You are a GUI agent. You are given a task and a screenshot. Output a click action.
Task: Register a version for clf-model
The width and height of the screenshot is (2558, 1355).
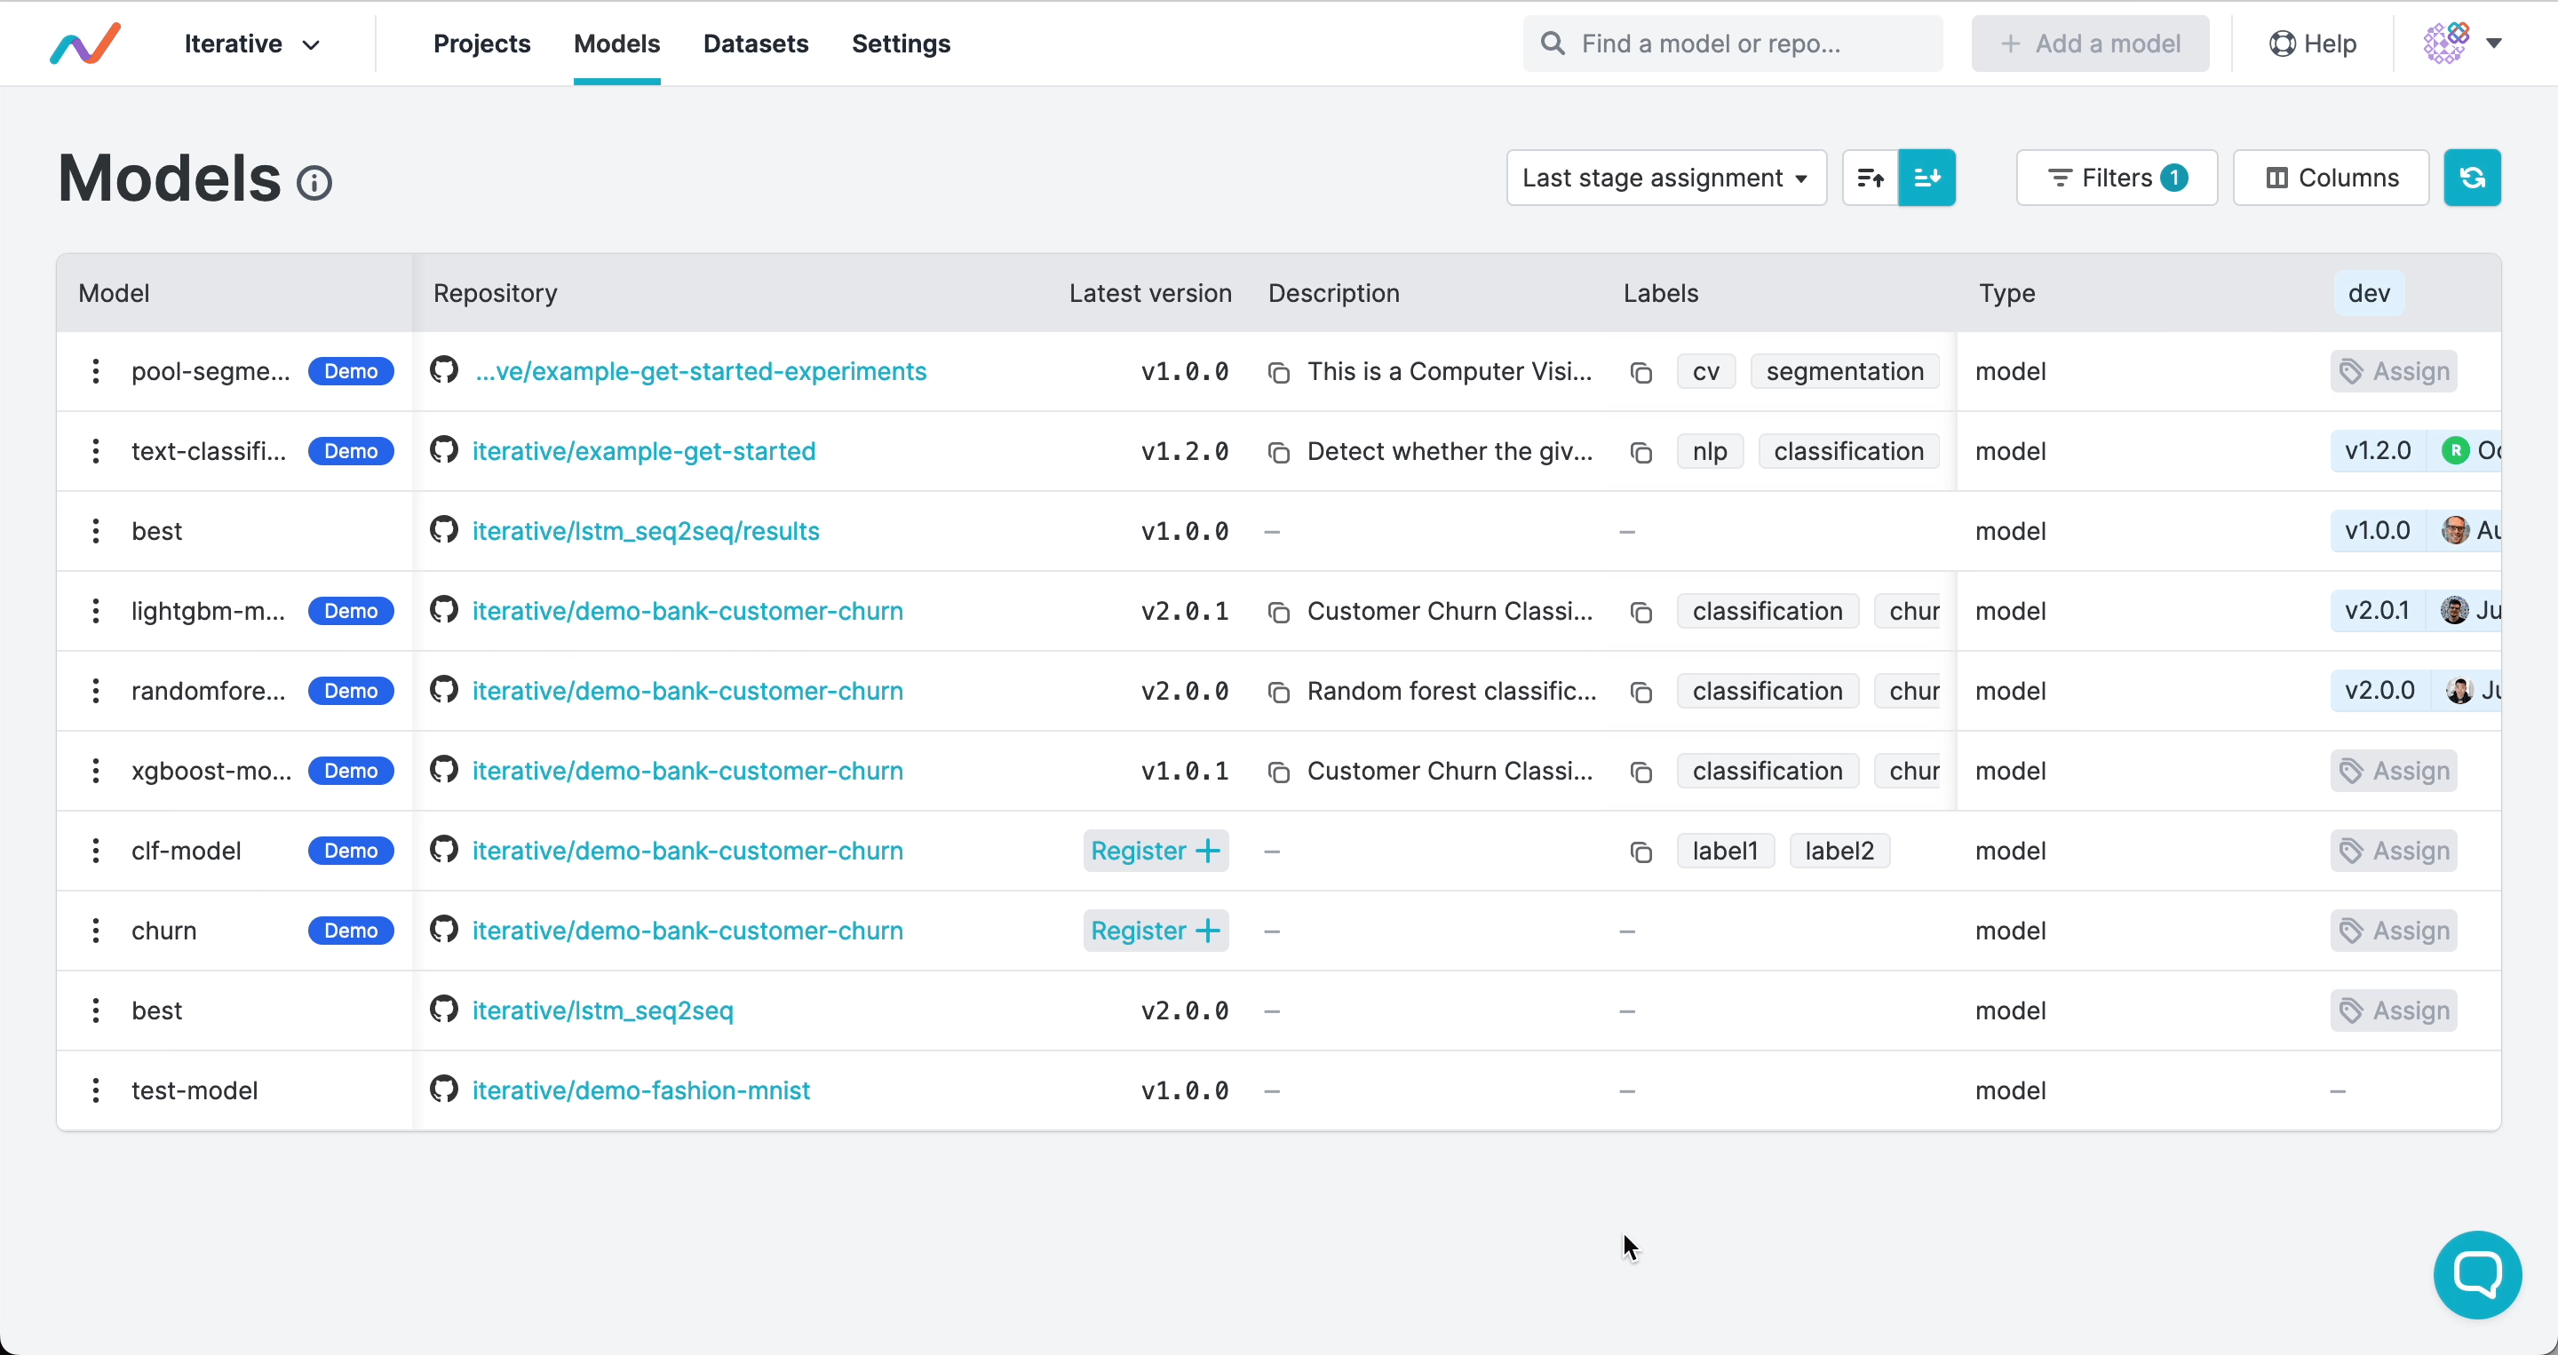pyautogui.click(x=1154, y=851)
